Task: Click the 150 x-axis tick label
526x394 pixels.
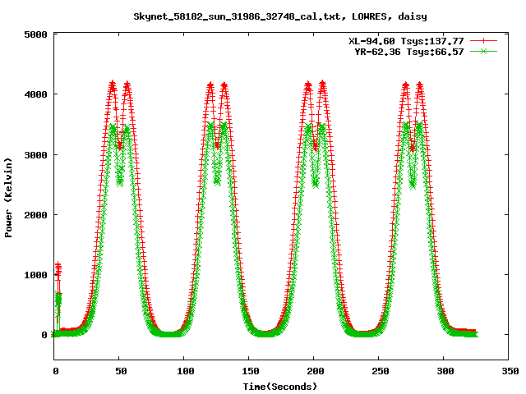Action: (x=251, y=371)
